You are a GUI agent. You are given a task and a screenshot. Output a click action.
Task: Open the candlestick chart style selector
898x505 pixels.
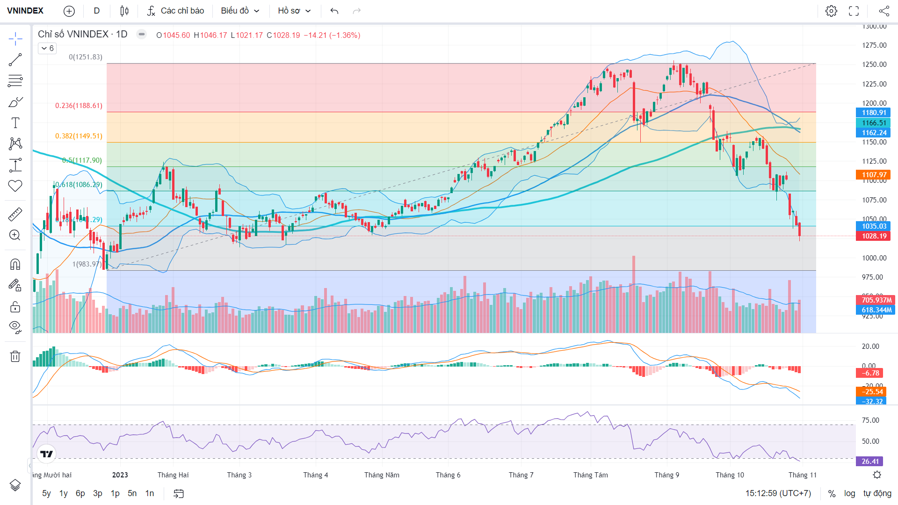[124, 11]
